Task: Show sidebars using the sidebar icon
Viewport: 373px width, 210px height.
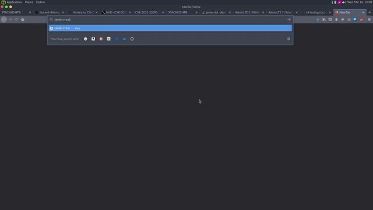Action: coord(330,19)
